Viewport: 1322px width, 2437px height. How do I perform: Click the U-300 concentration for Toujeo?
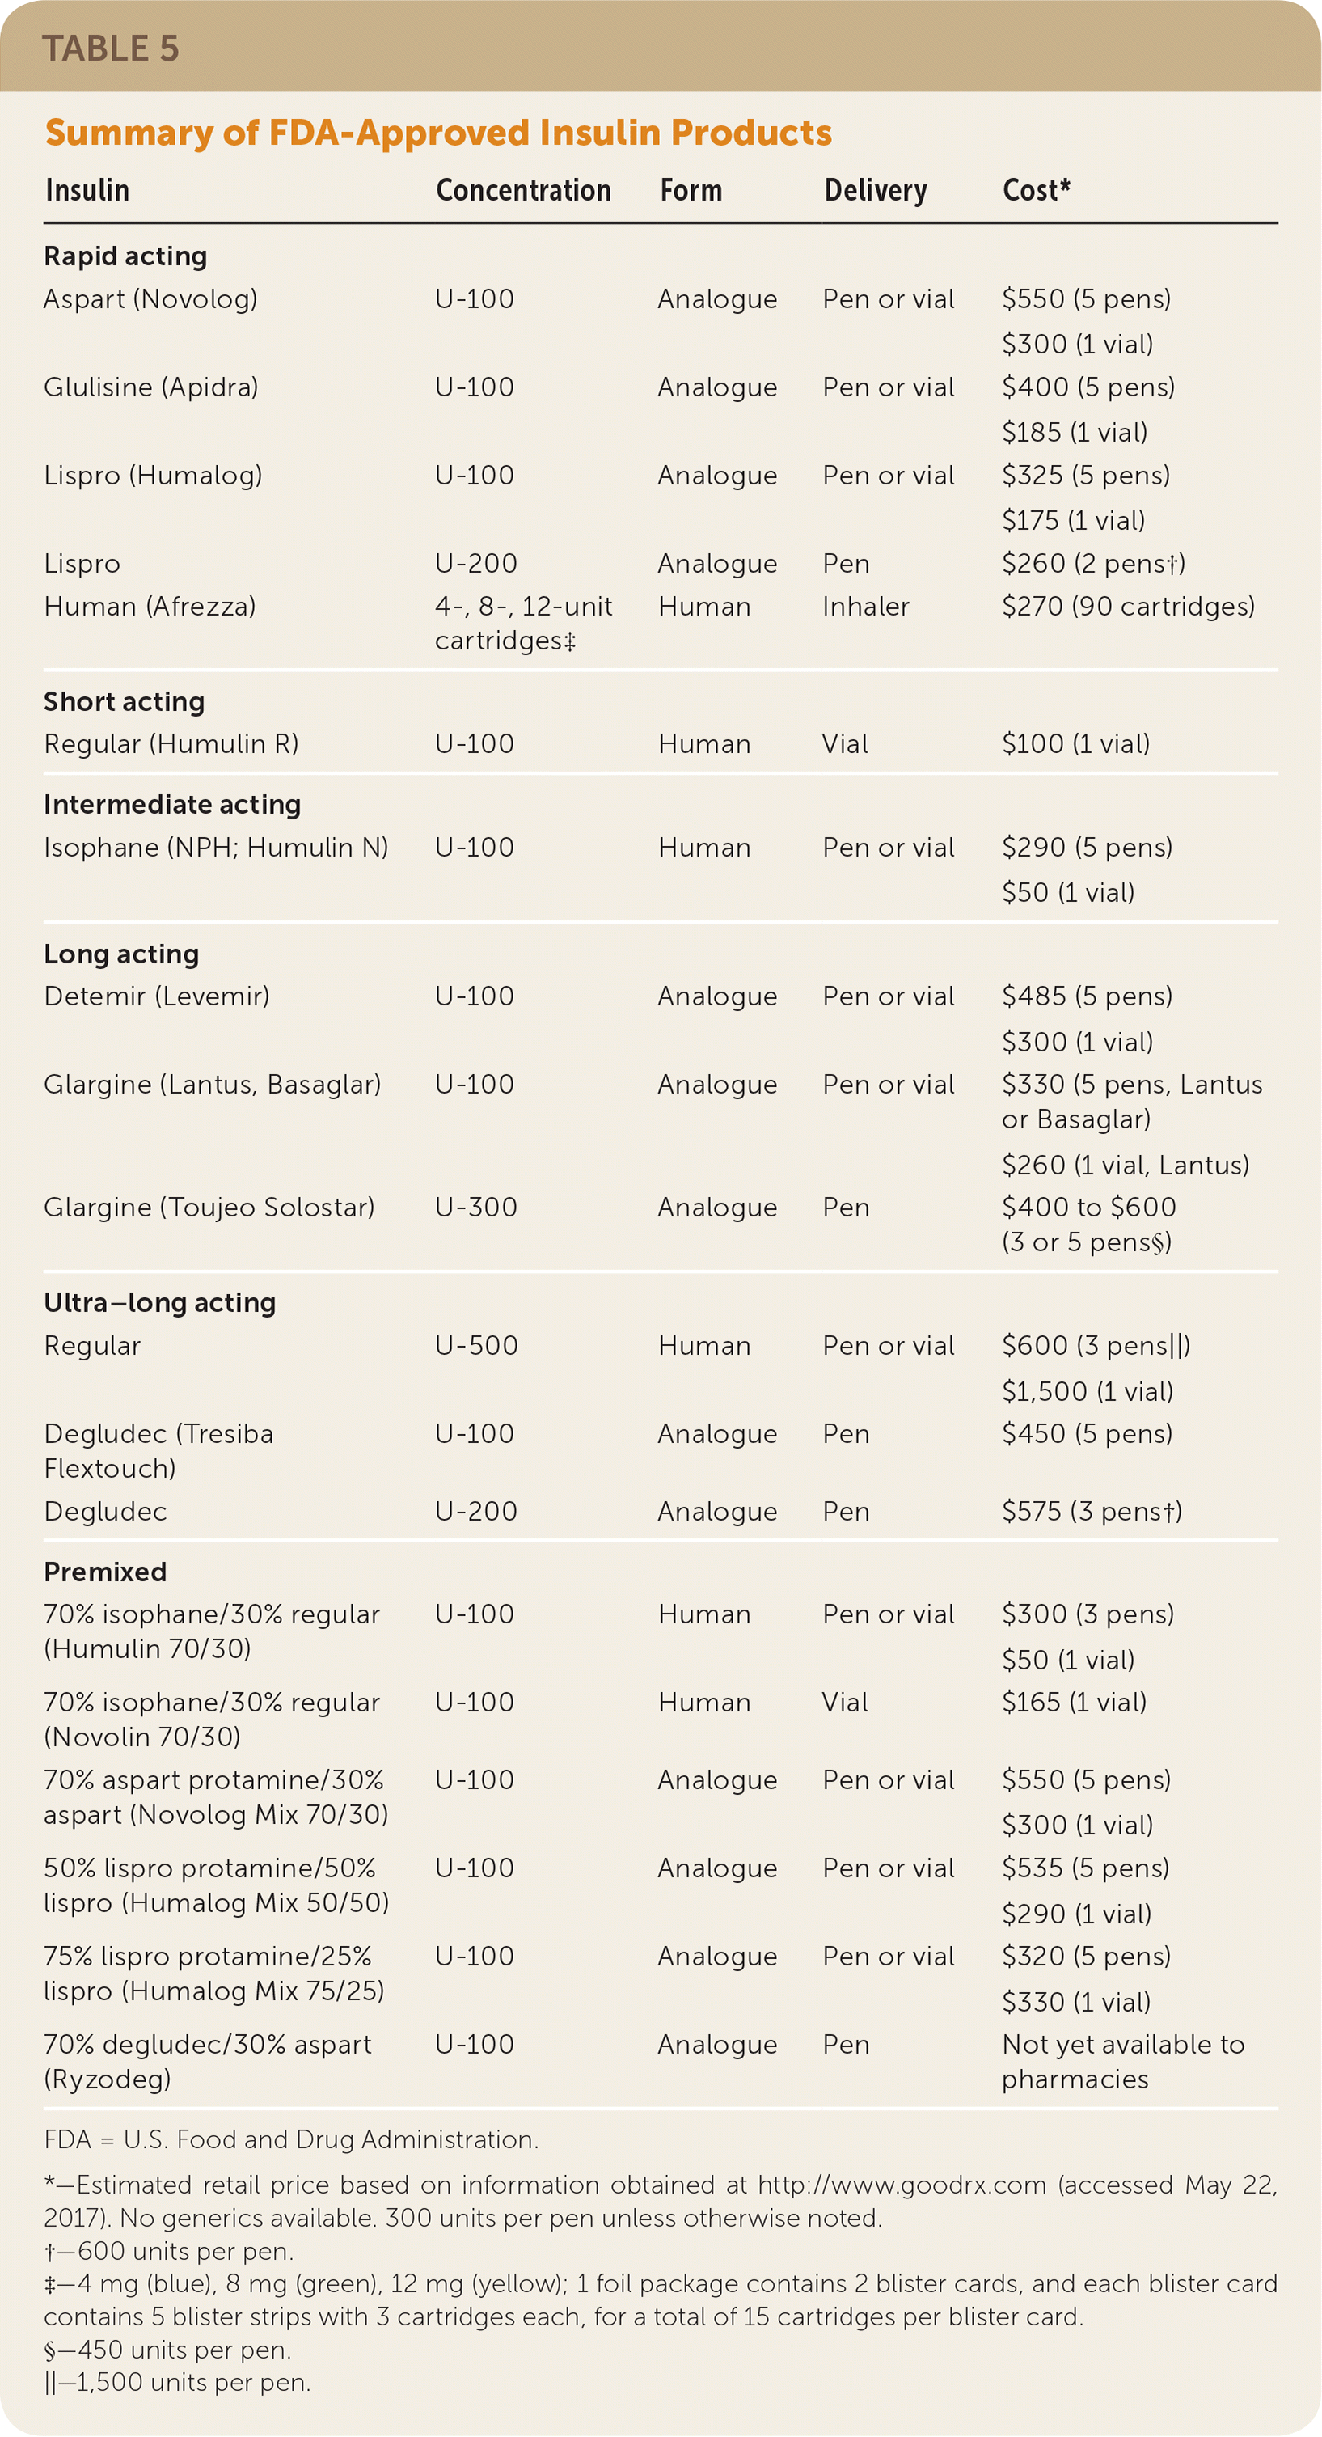(475, 1207)
